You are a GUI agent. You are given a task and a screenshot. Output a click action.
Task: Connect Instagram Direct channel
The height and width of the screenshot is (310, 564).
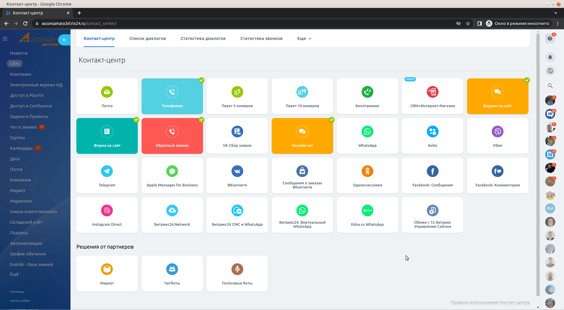[x=107, y=215]
